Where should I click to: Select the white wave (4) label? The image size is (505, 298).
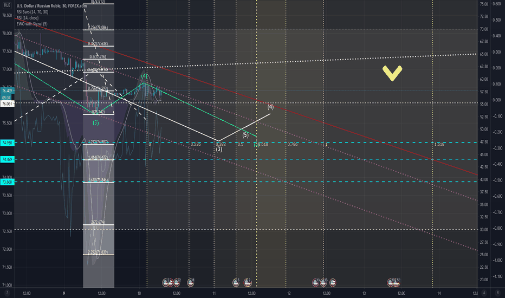270,107
